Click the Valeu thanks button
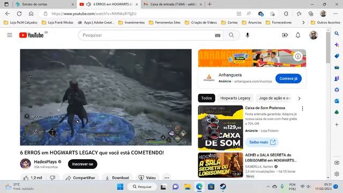 pos(147,177)
